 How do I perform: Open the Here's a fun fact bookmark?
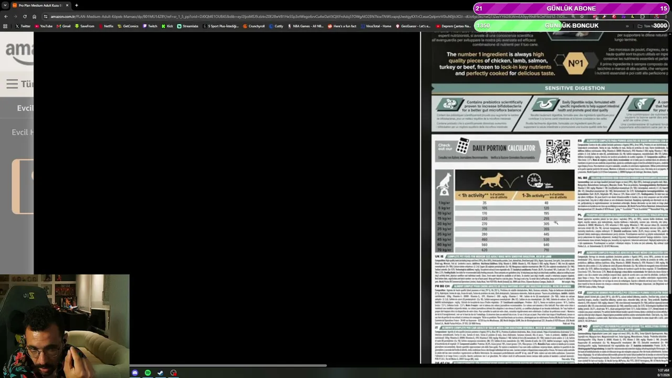pyautogui.click(x=343, y=26)
